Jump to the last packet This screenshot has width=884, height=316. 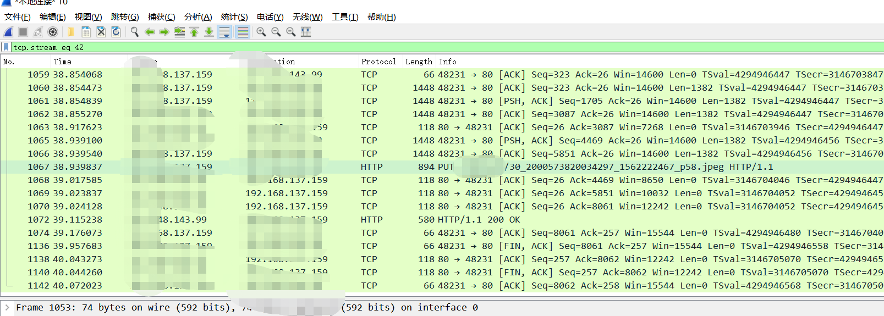[209, 32]
